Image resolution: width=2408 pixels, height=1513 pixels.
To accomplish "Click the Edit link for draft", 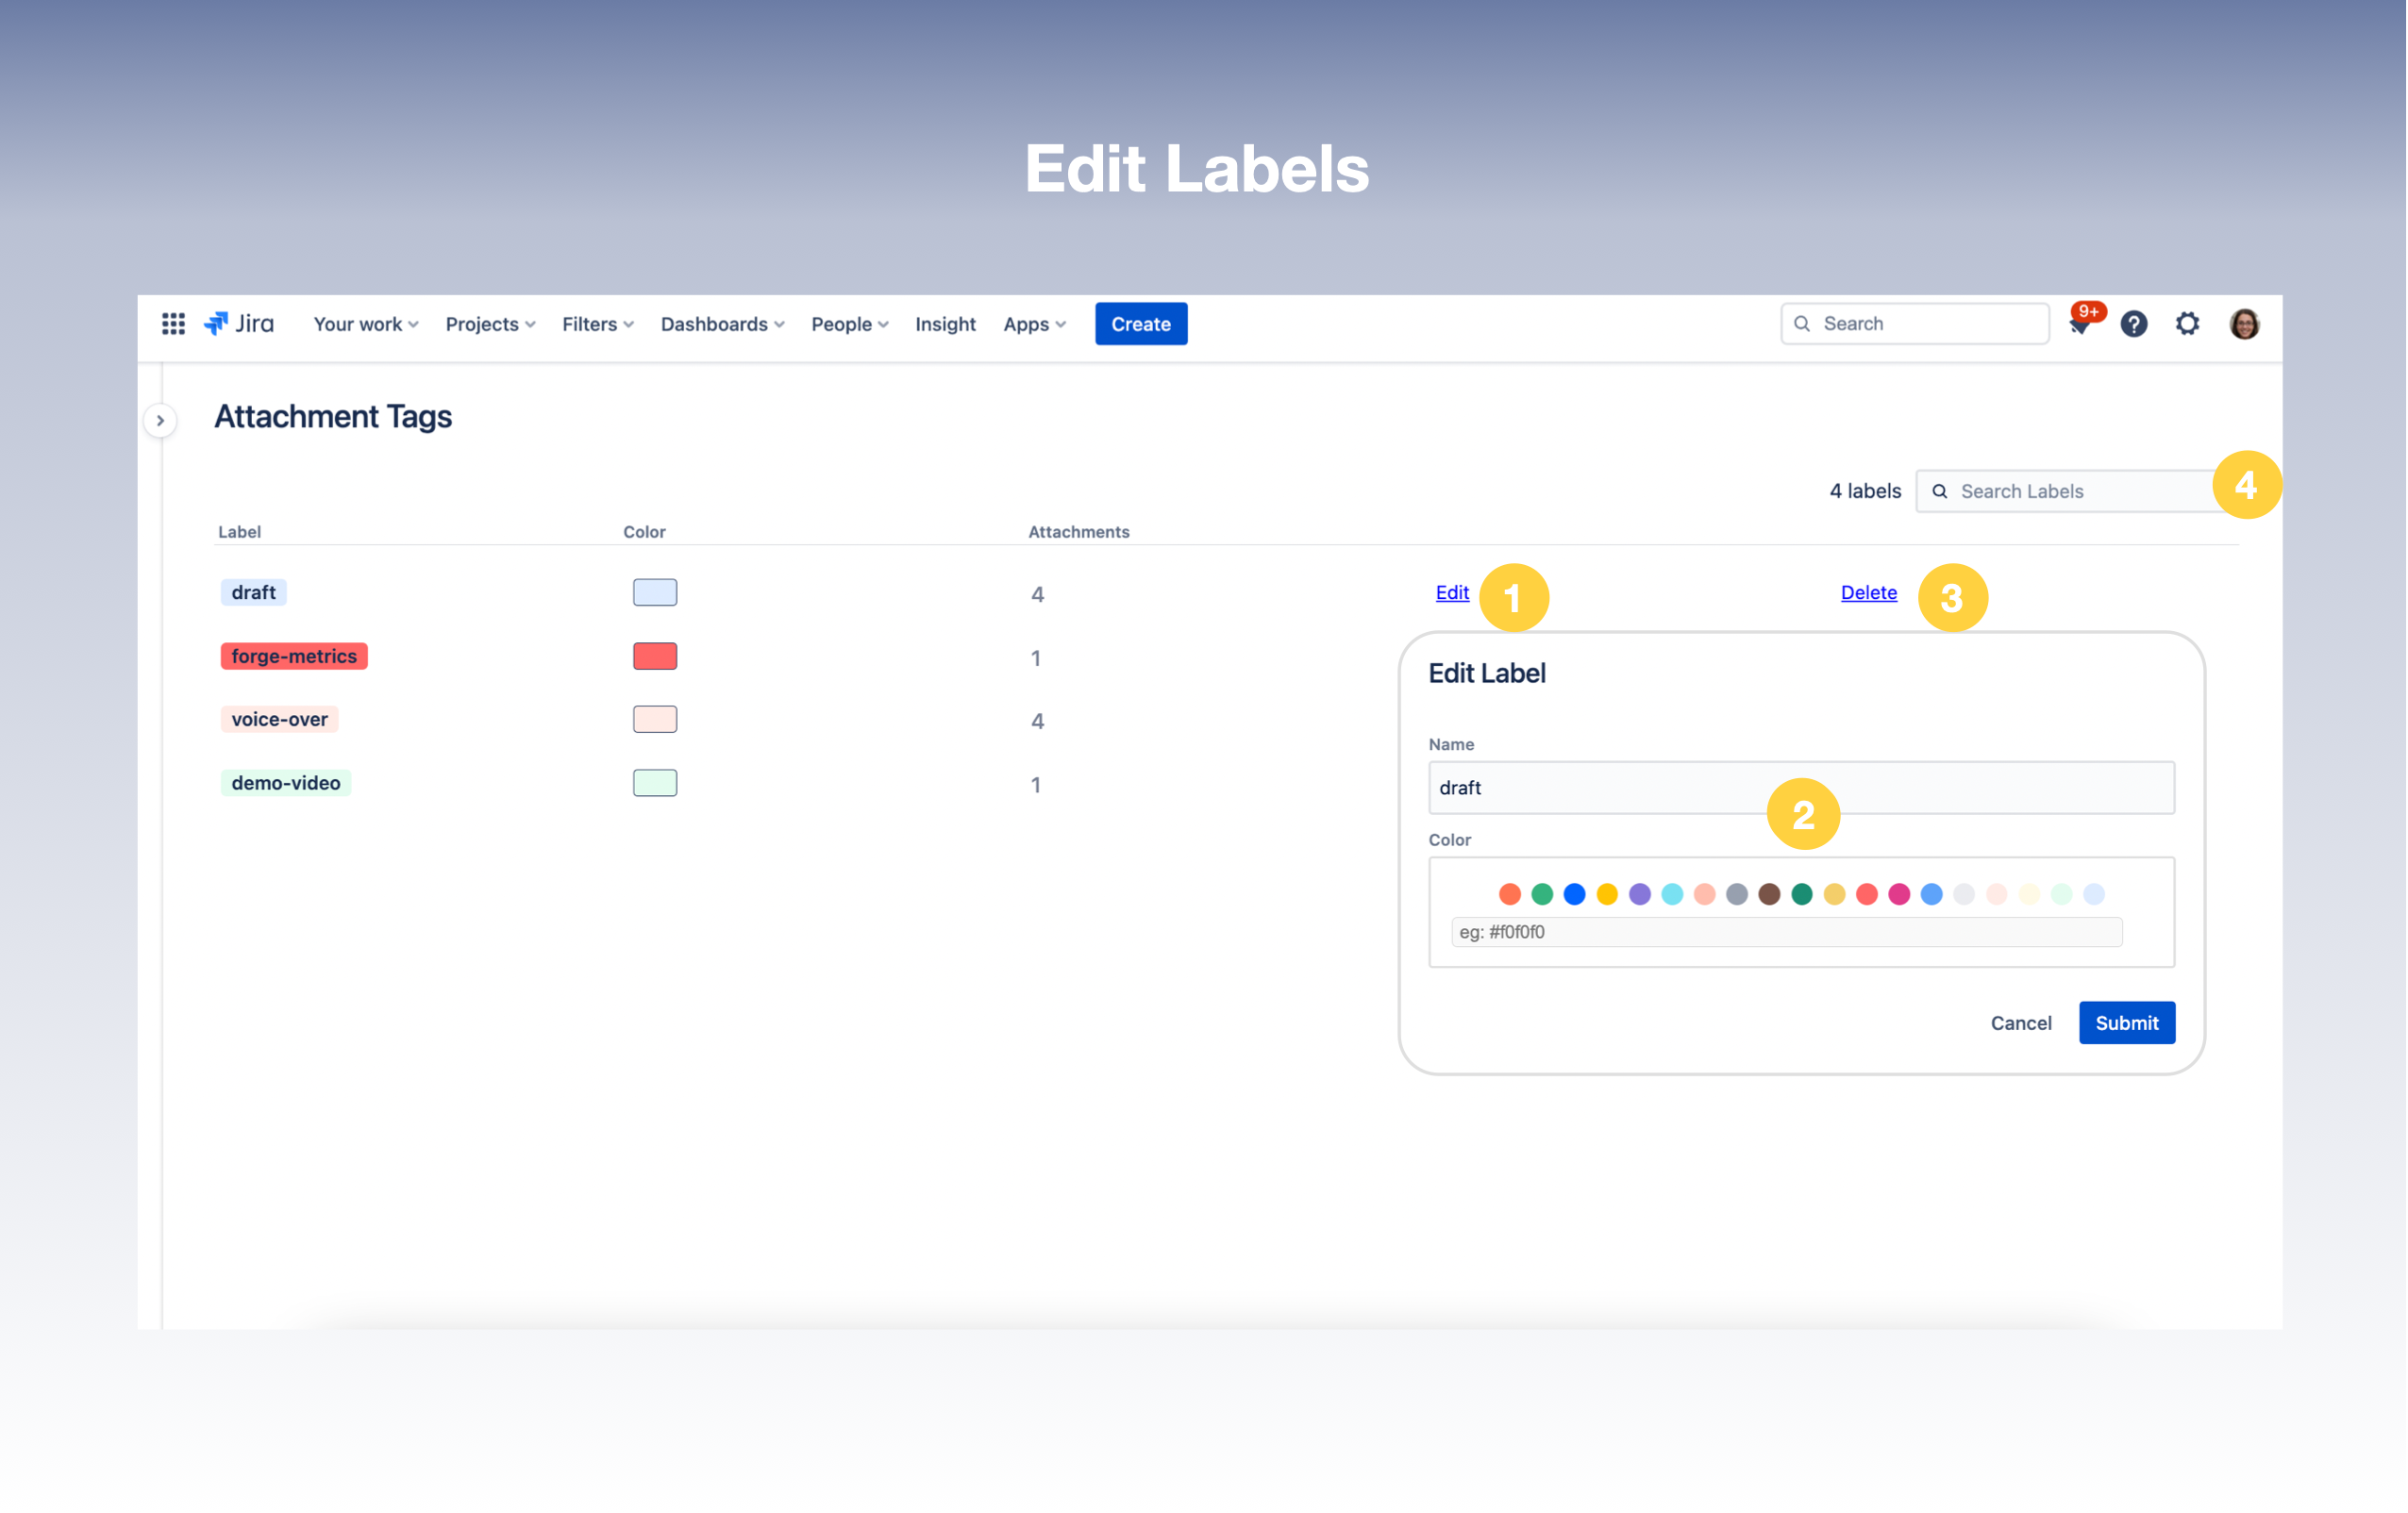I will coord(1452,592).
